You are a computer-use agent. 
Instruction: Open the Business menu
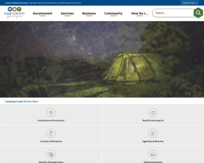coord(89,13)
